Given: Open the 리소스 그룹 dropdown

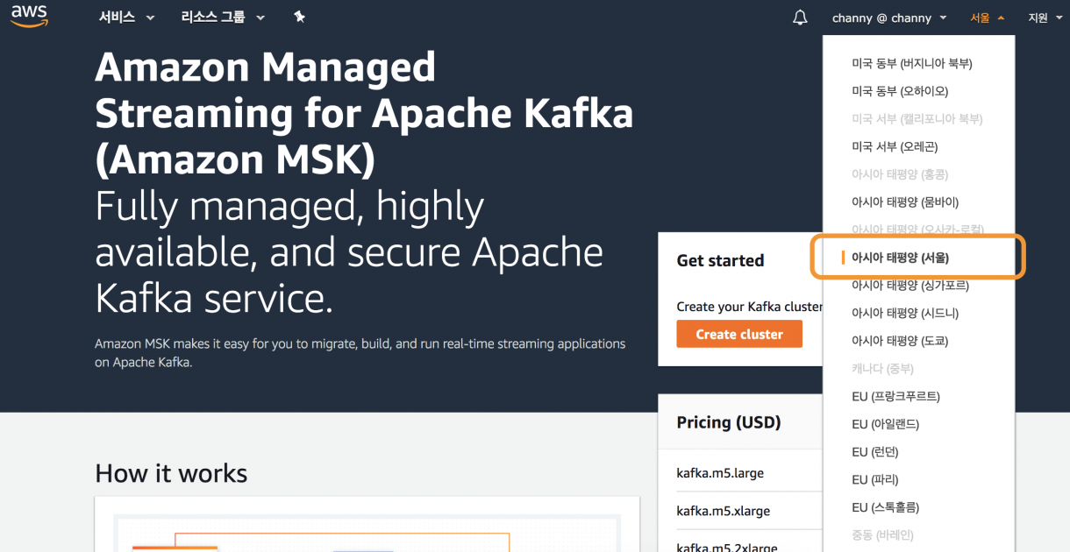Looking at the screenshot, I should 213,16.
